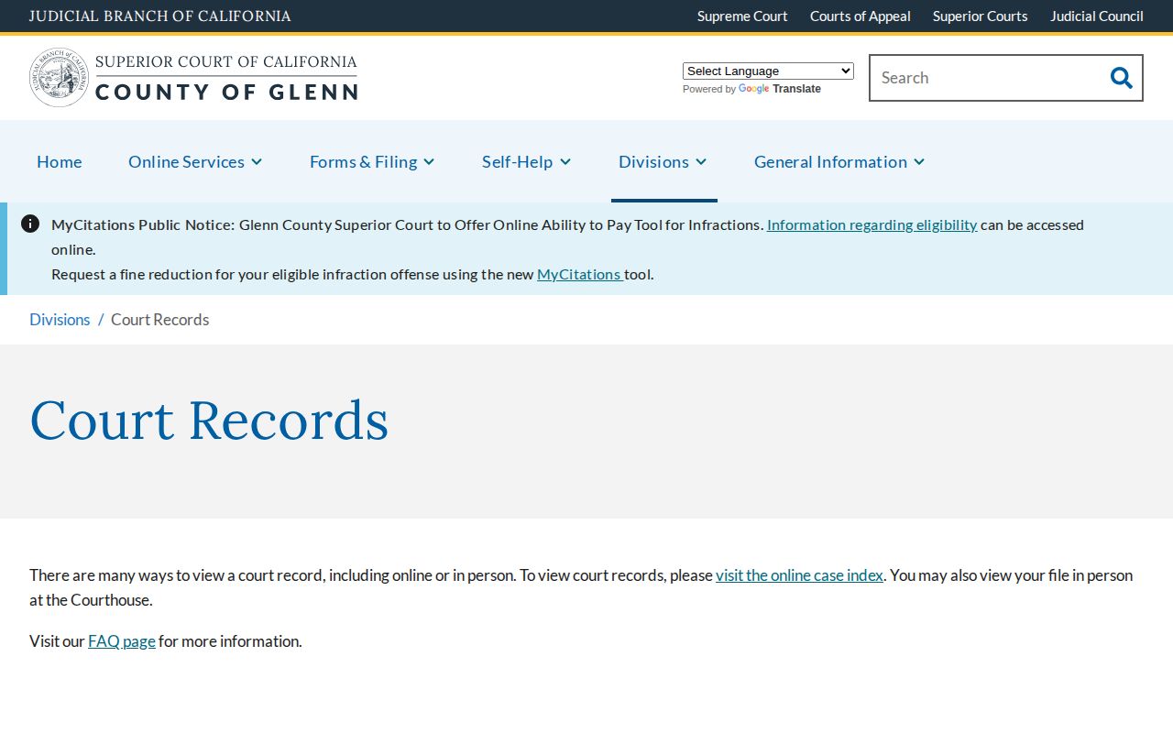Visit the online case index link
Image resolution: width=1173 pixels, height=733 pixels.
point(799,574)
